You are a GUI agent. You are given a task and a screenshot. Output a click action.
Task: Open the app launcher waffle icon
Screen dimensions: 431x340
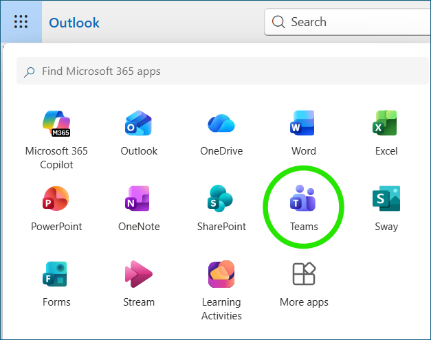coord(21,22)
